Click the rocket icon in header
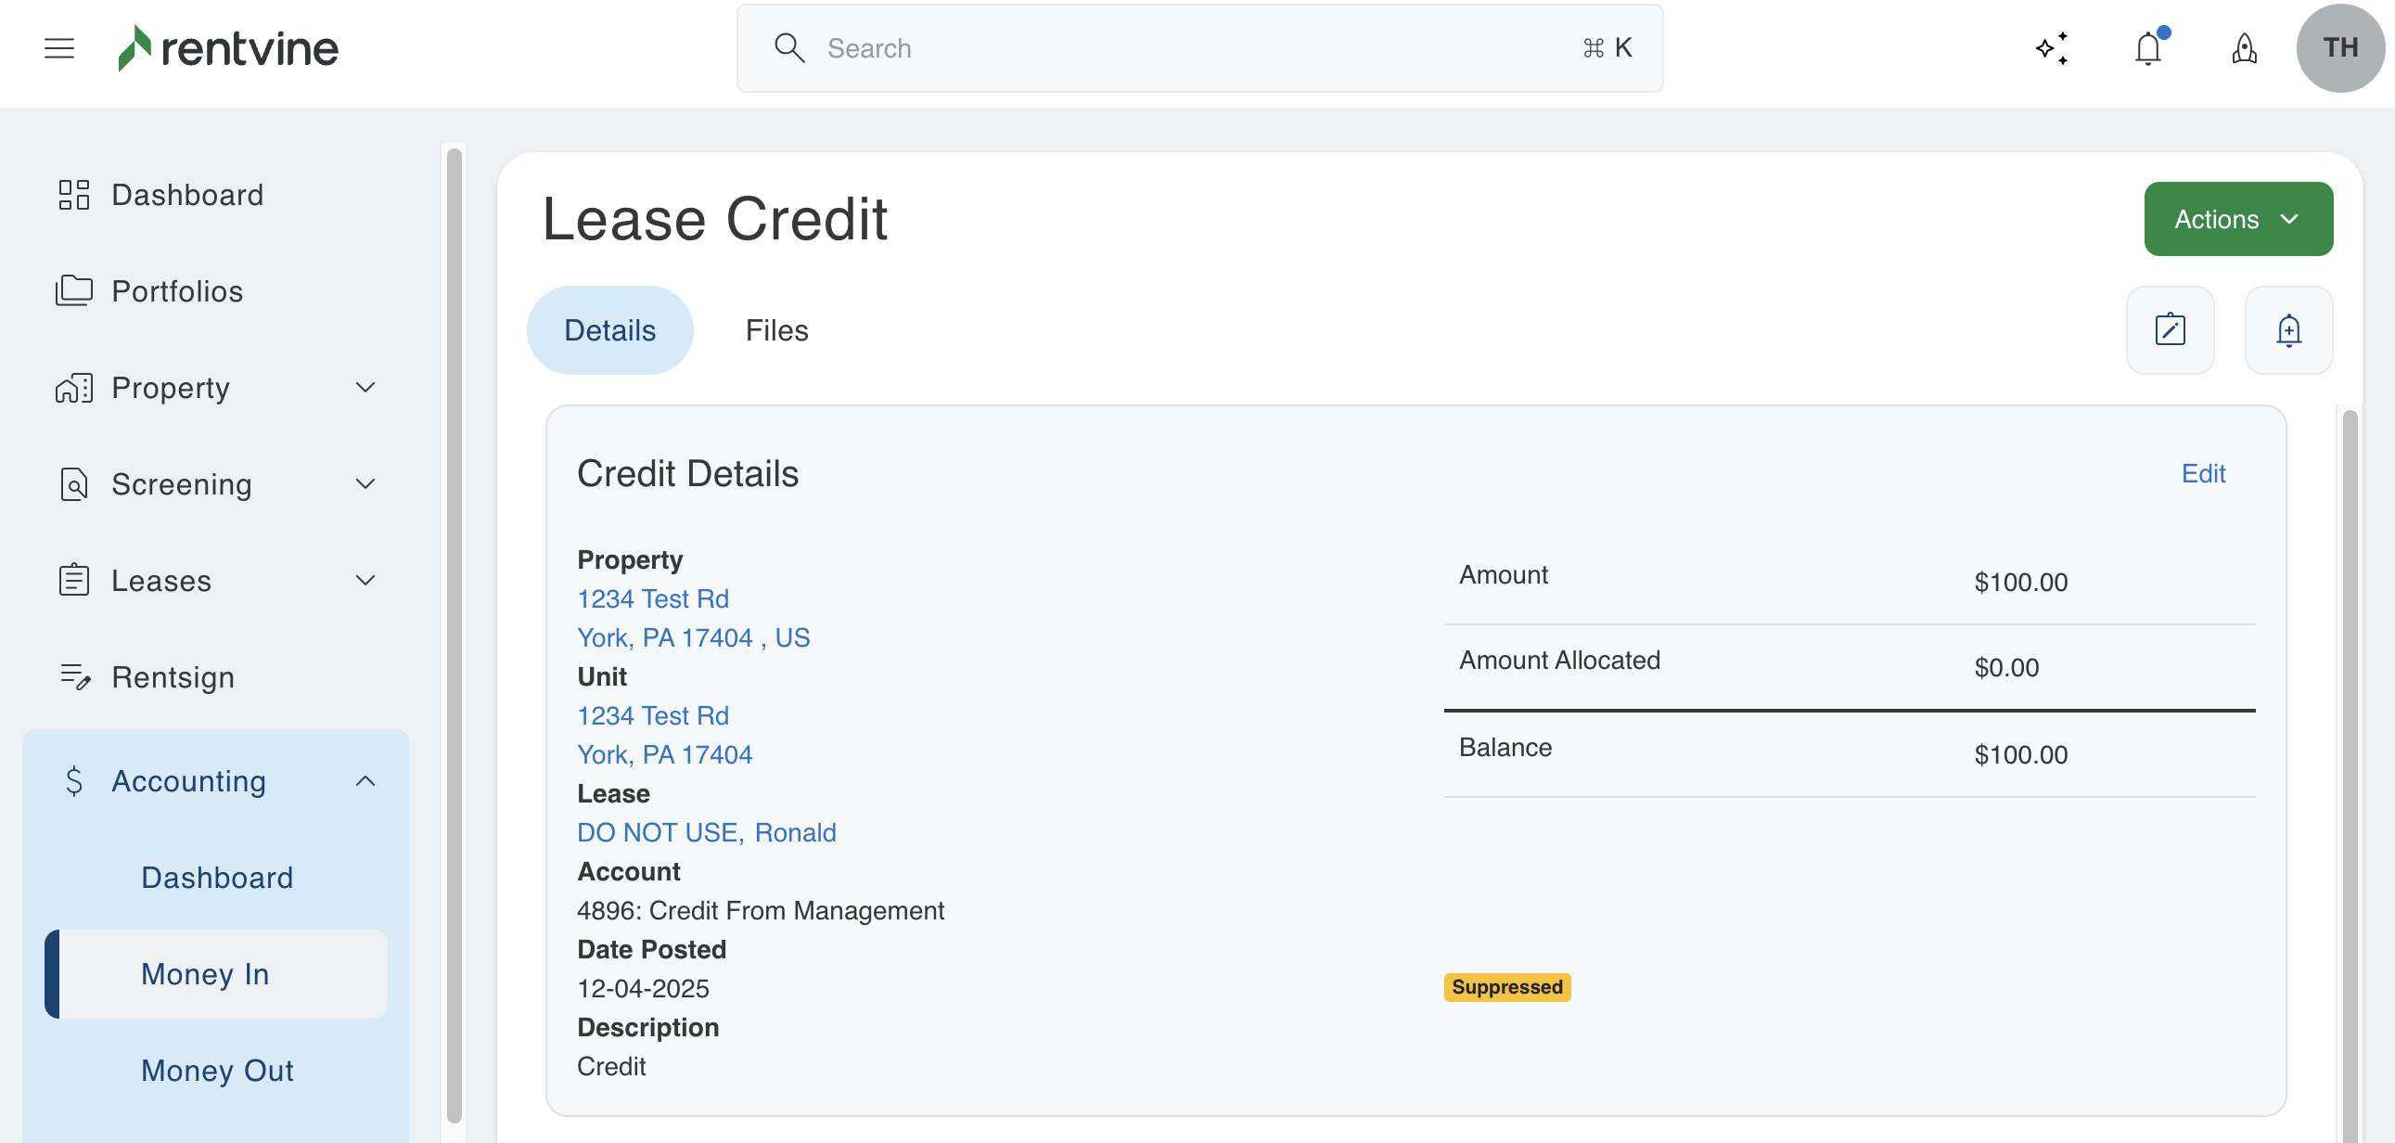Screen dimensions: 2395x1143 [x=2244, y=47]
